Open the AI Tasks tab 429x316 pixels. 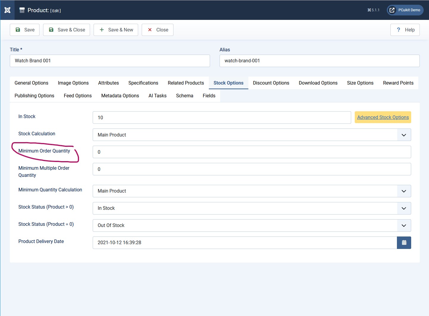157,96
